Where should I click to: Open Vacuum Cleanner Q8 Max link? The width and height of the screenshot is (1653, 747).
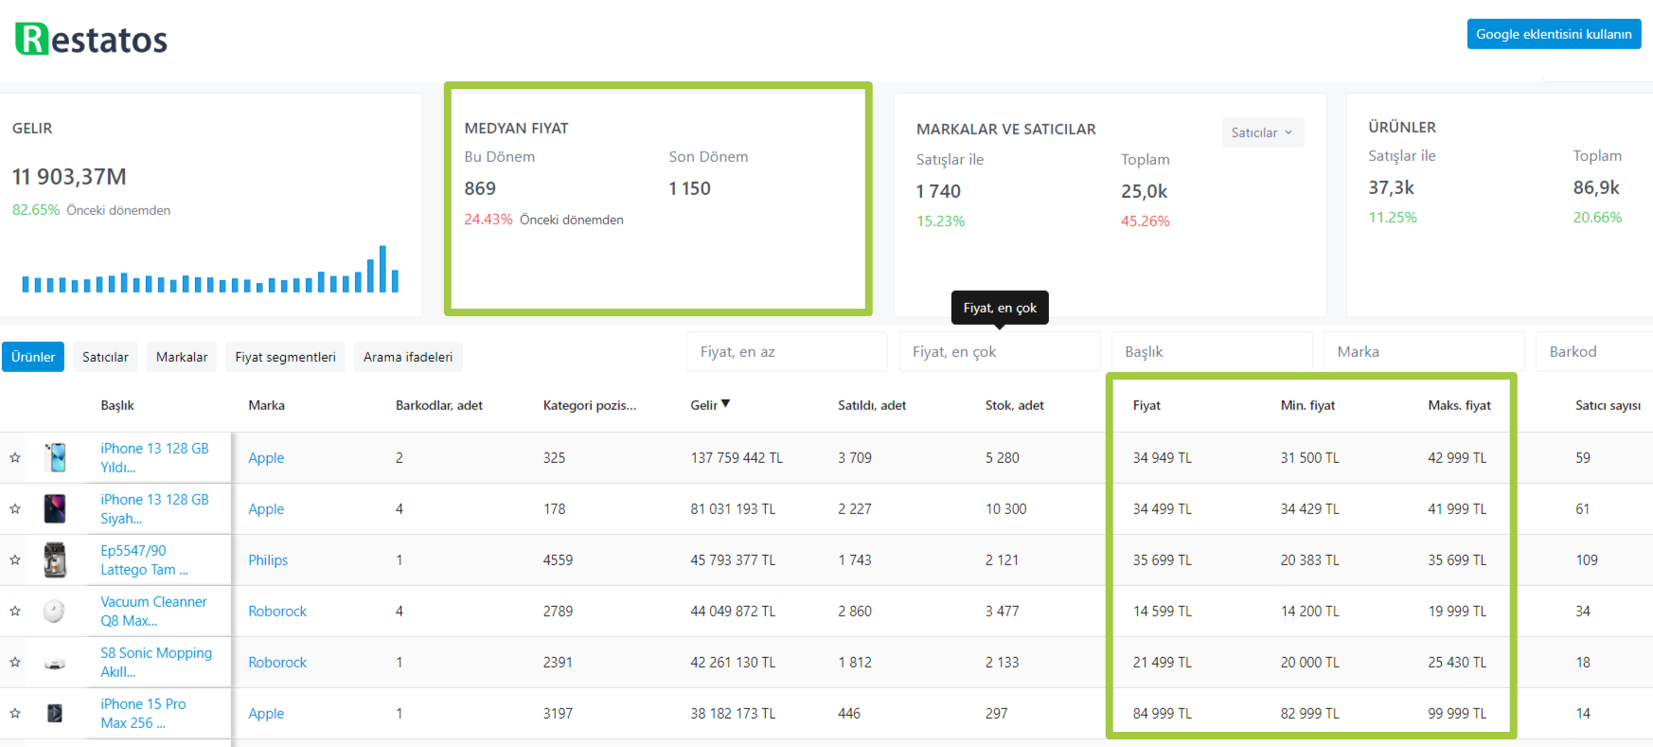[153, 611]
